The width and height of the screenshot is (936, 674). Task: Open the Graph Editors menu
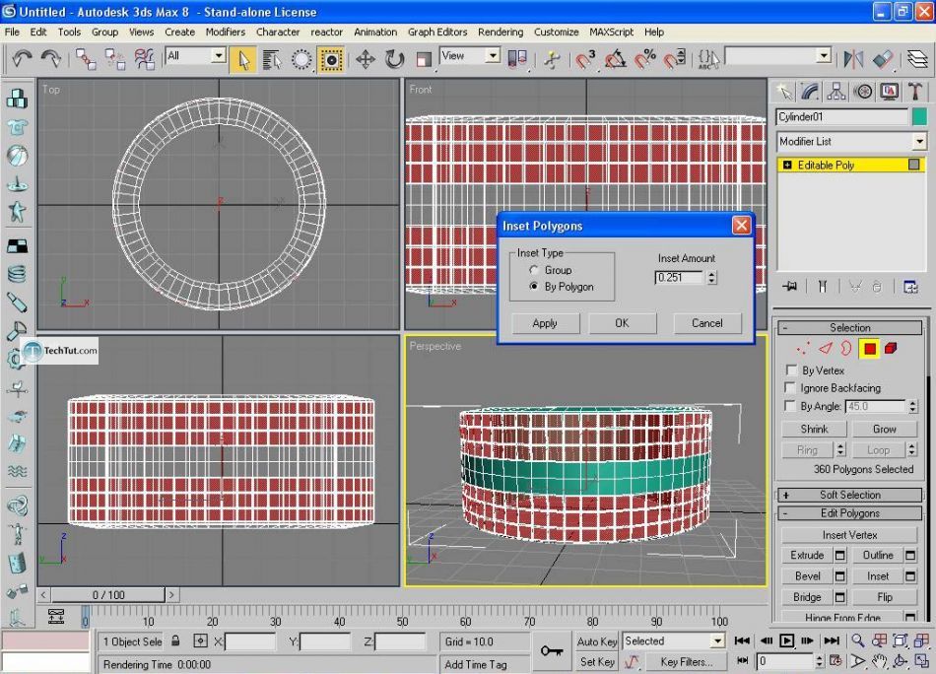(436, 32)
